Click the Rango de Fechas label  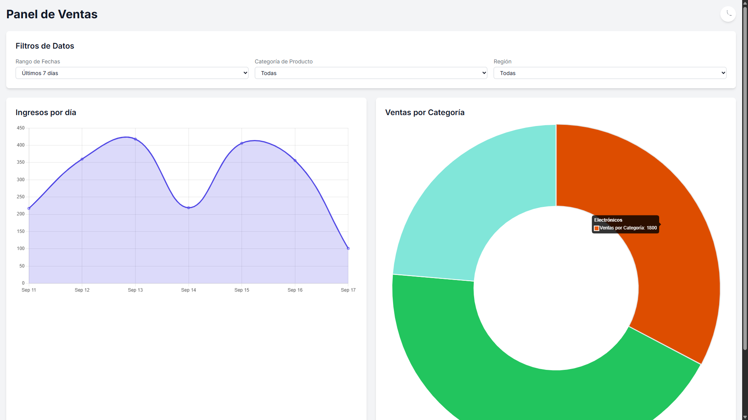(x=38, y=61)
